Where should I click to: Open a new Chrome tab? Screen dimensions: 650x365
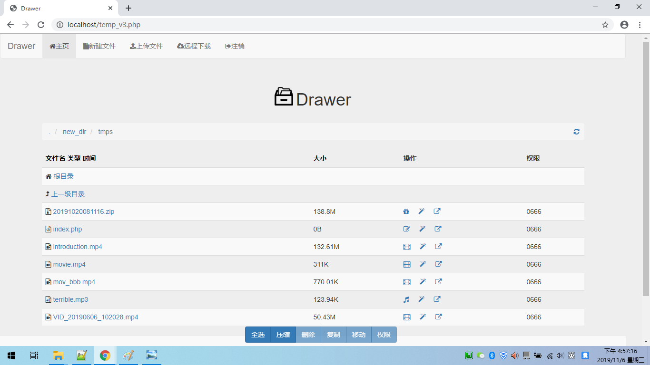tap(128, 8)
